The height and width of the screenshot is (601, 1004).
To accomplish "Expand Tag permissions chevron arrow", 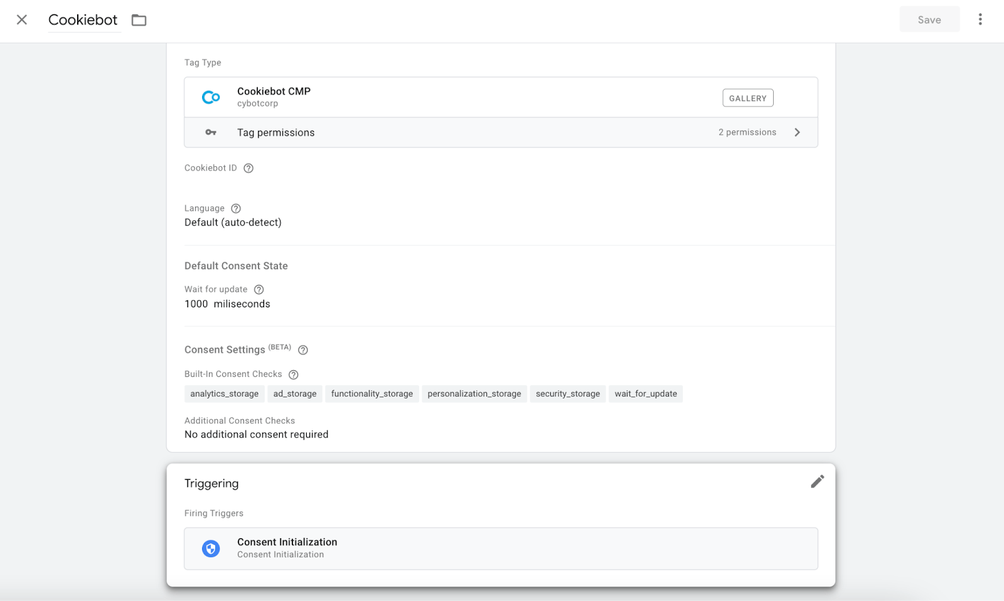I will click(797, 132).
